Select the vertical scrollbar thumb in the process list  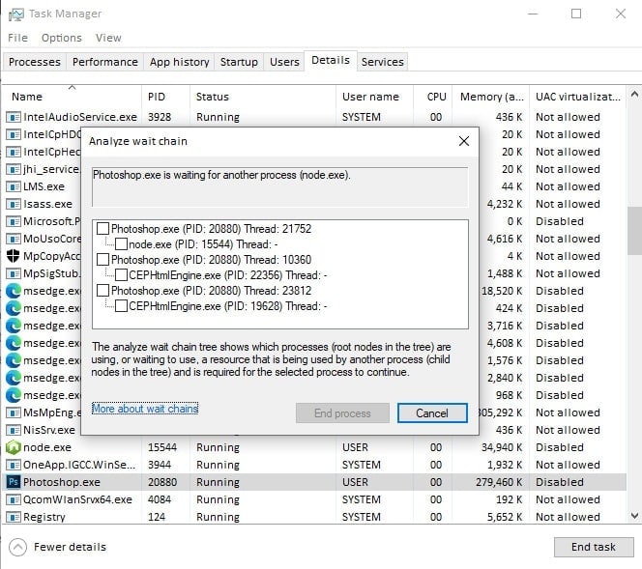[x=634, y=231]
